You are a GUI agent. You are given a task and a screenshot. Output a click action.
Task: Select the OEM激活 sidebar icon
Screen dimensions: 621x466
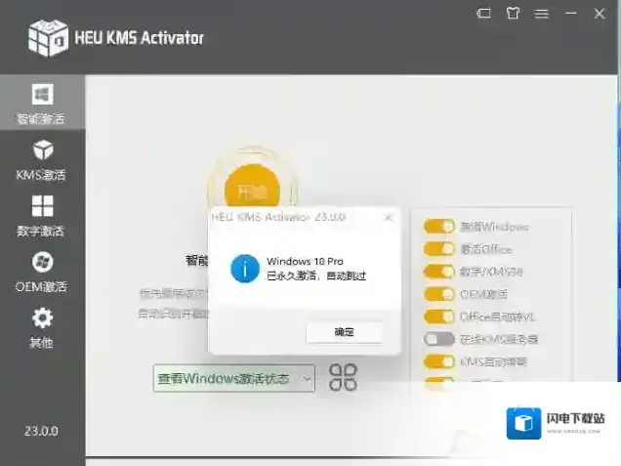[42, 272]
